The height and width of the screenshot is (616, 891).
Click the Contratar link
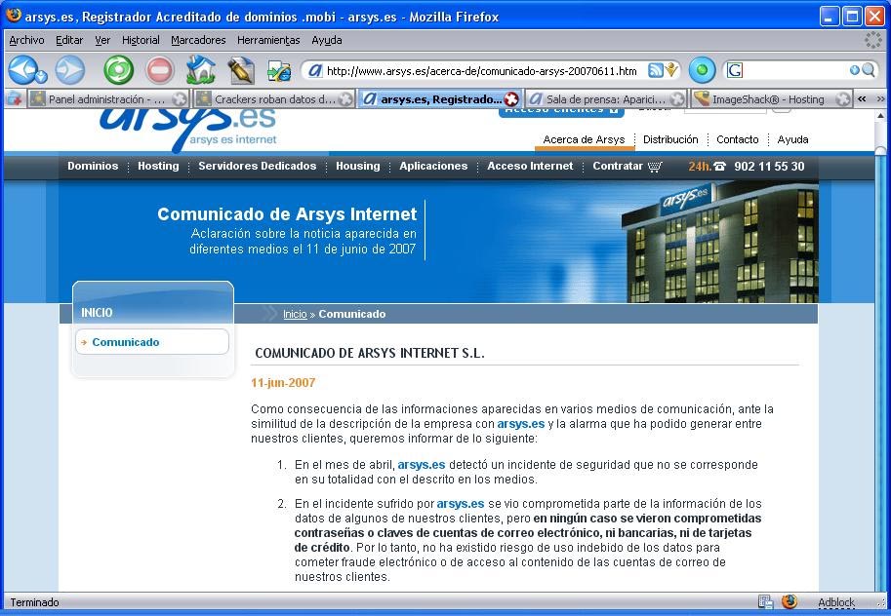617,167
